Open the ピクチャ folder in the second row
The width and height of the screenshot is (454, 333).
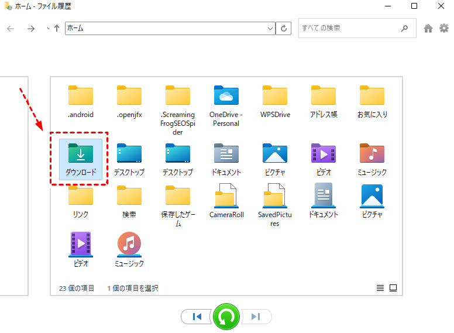[x=275, y=160]
